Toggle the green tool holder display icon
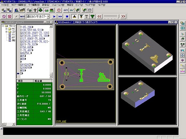This screenshot has width=186, height=139. pos(92,17)
